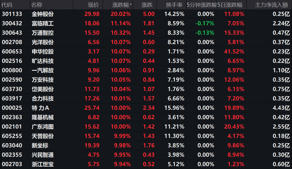Screen dimensions: 292x169
Task: Select the 浙江世宝 stock name
Action: (x=43, y=164)
